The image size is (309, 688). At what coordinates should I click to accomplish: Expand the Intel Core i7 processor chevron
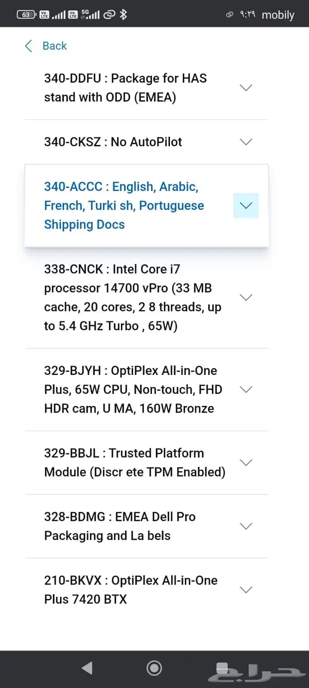coord(246,297)
